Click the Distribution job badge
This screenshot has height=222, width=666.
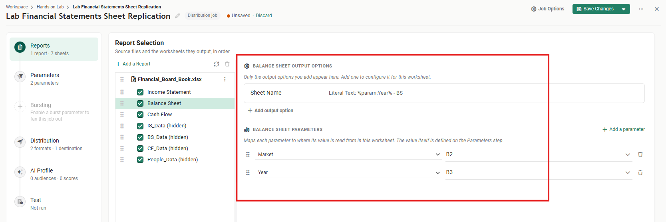click(x=203, y=16)
